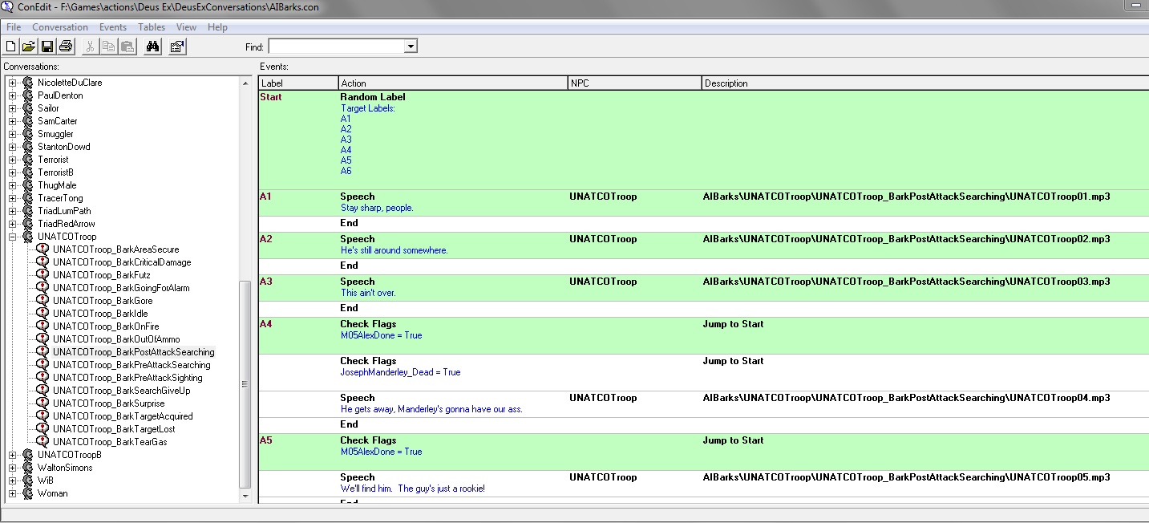Screen dimensions: 1149x523
Task: Click the Cut scissors toolbar icon
Action: click(91, 47)
